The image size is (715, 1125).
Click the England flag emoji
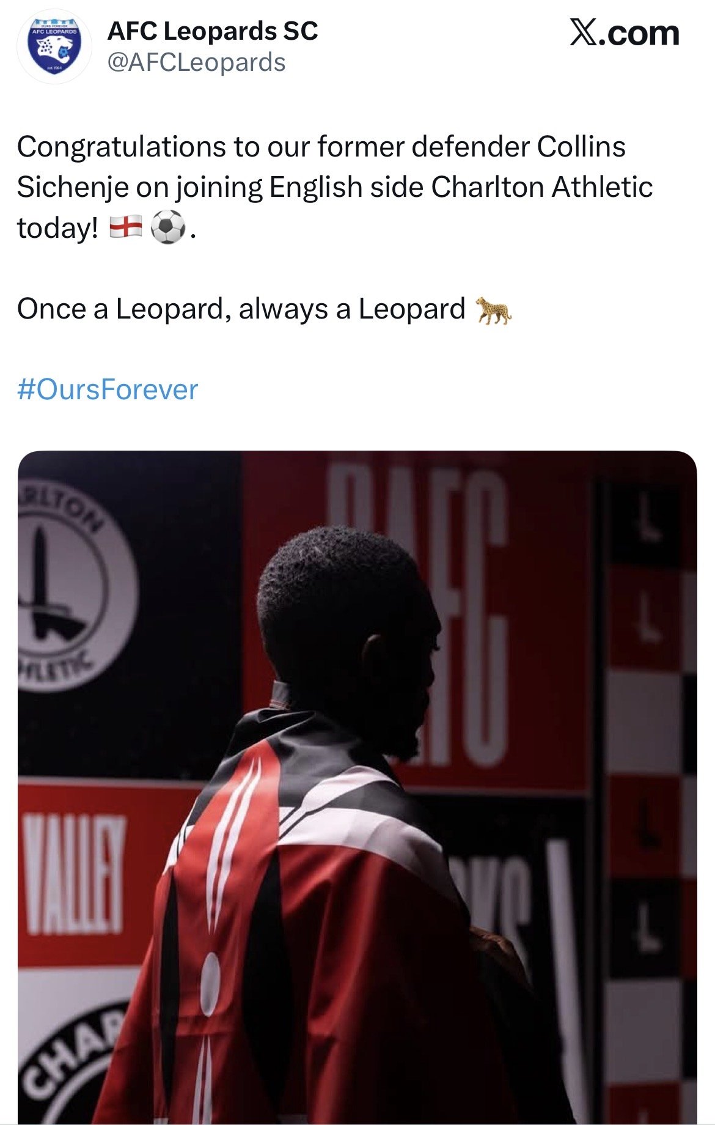(x=125, y=228)
